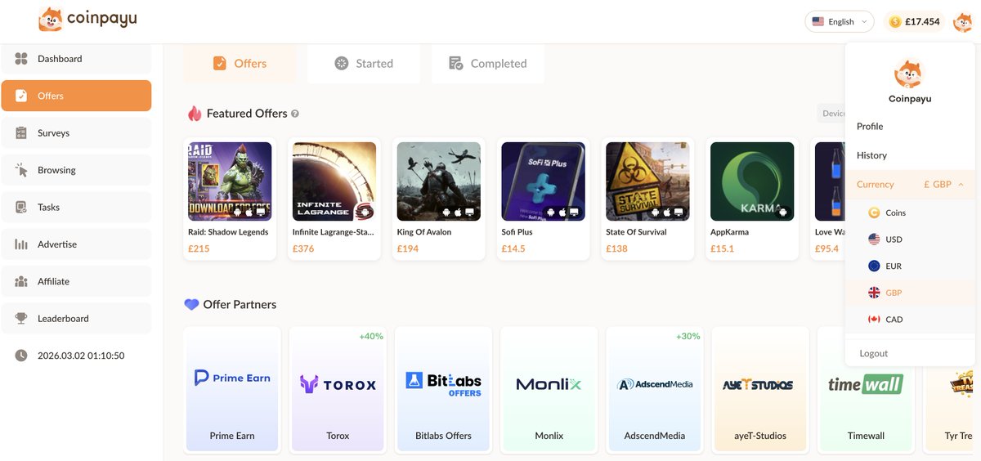This screenshot has width=981, height=461.
Task: Open the English language dropdown
Action: pos(840,22)
